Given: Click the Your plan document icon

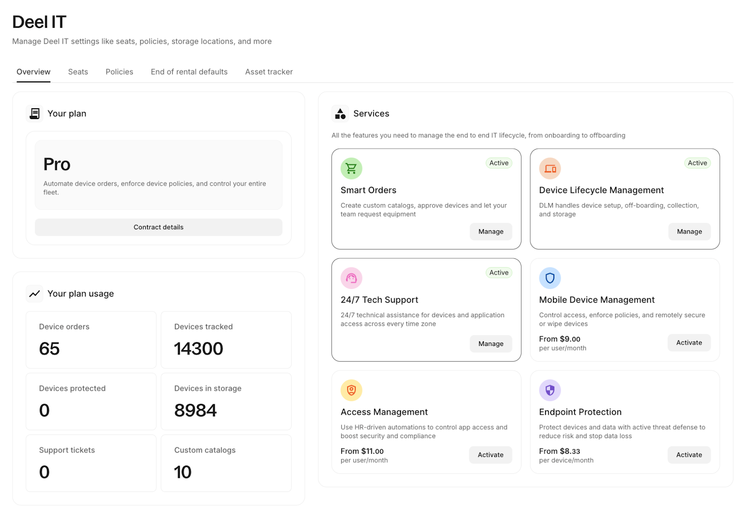Looking at the screenshot, I should [x=35, y=113].
